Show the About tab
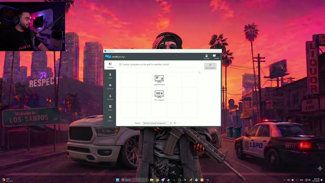This screenshot has width=325, height=183. click(110, 119)
